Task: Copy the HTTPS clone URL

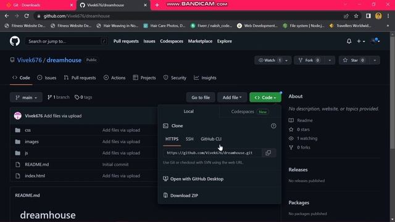Action: tap(268, 153)
